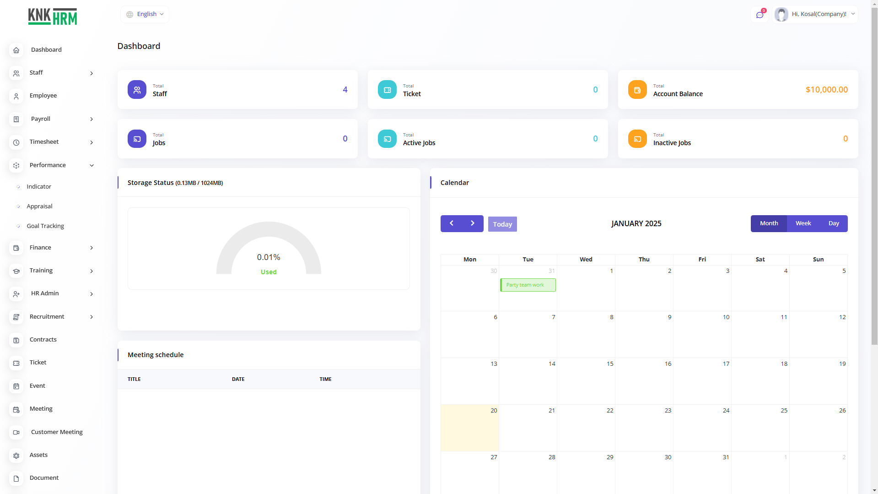878x494 pixels.
Task: Open the chat messages notification icon
Action: (x=759, y=15)
